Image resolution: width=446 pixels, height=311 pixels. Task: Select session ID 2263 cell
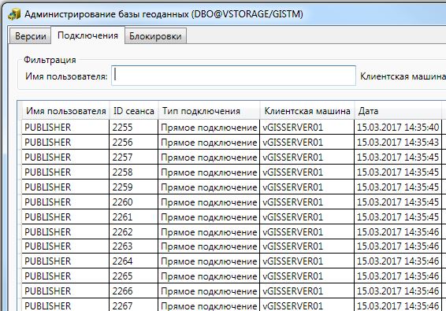(133, 246)
